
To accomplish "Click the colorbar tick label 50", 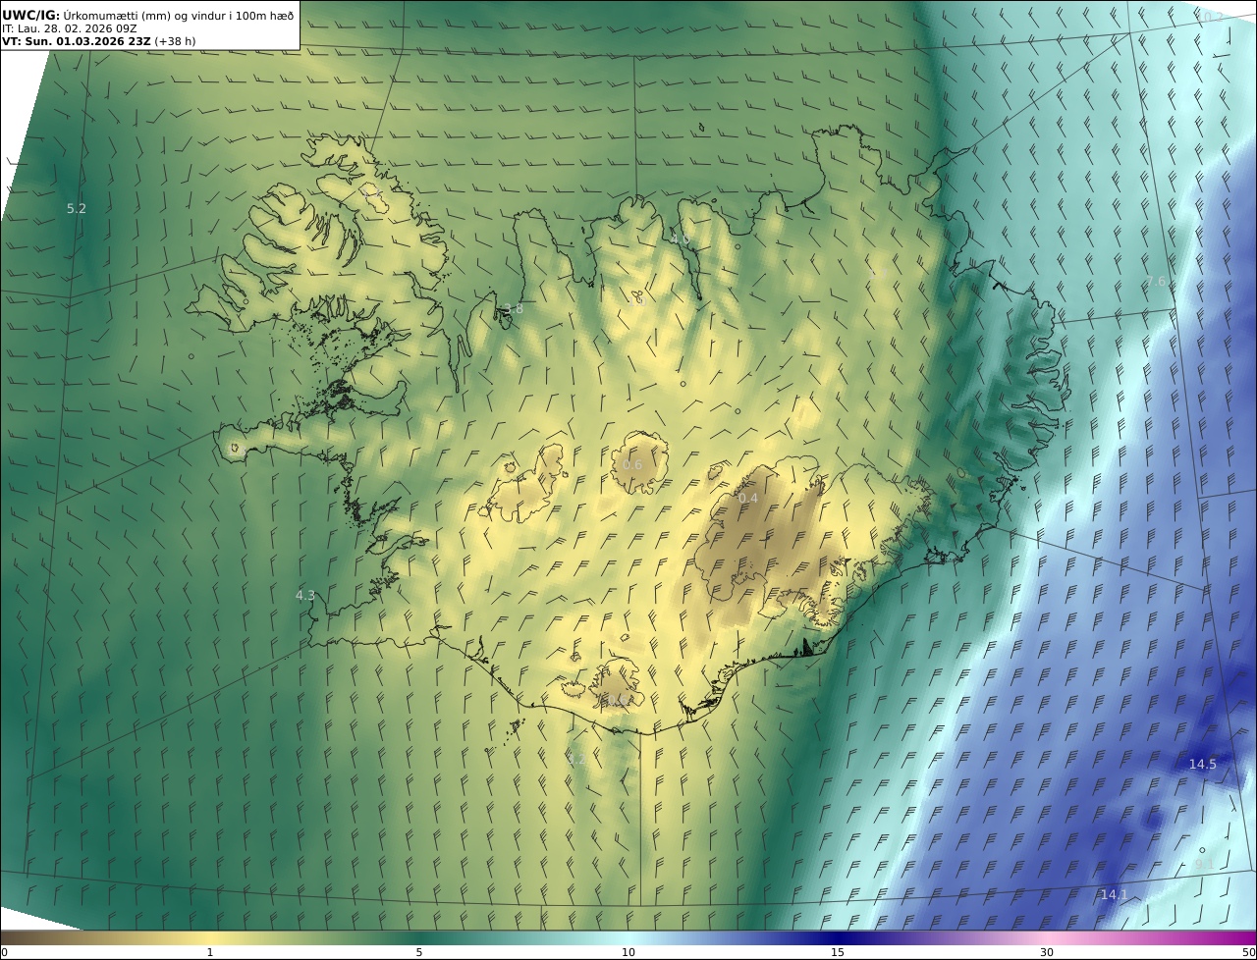I will 1248,952.
